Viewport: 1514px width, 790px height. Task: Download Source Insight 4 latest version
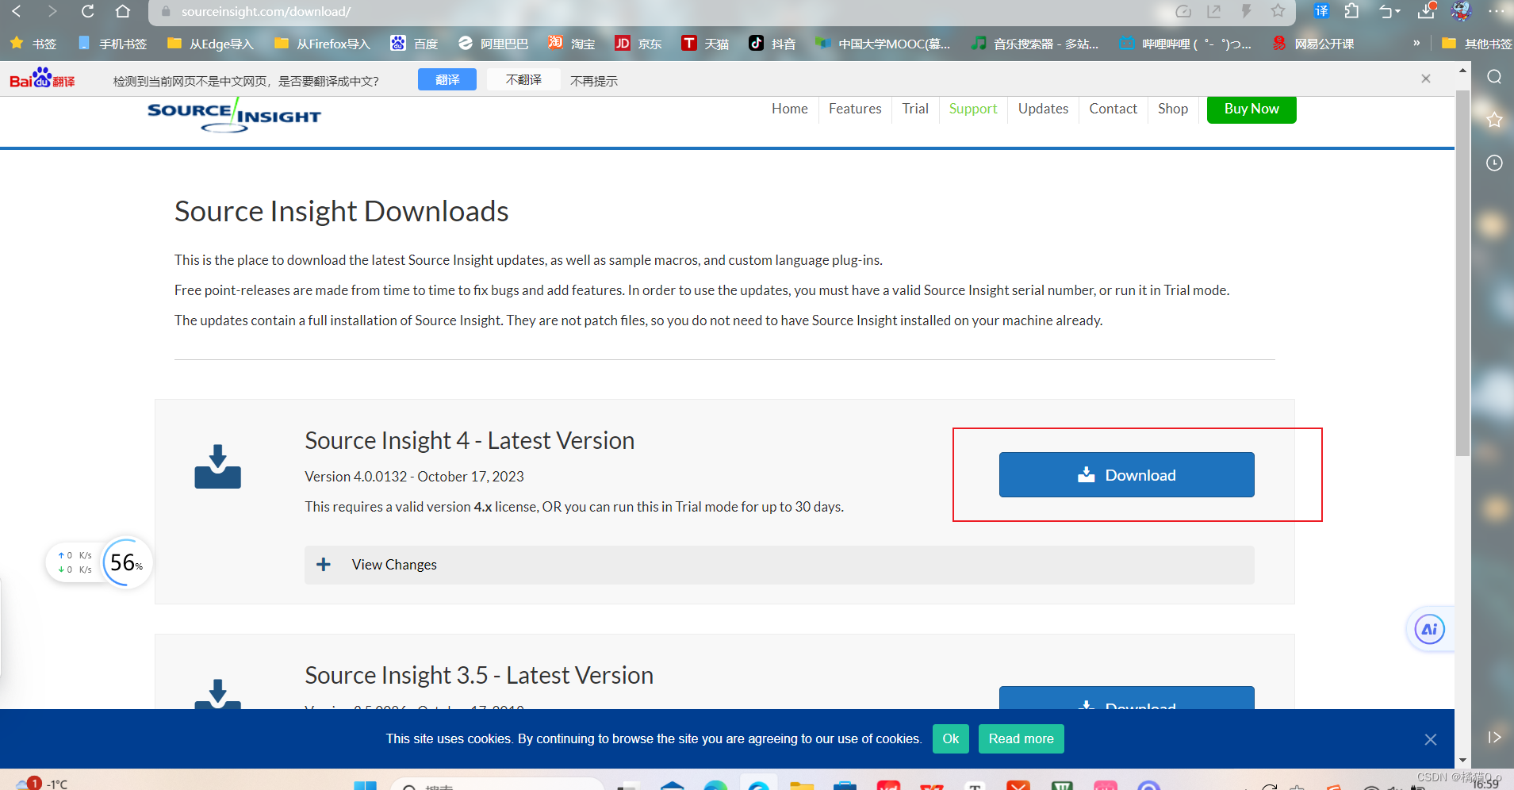[x=1126, y=475]
